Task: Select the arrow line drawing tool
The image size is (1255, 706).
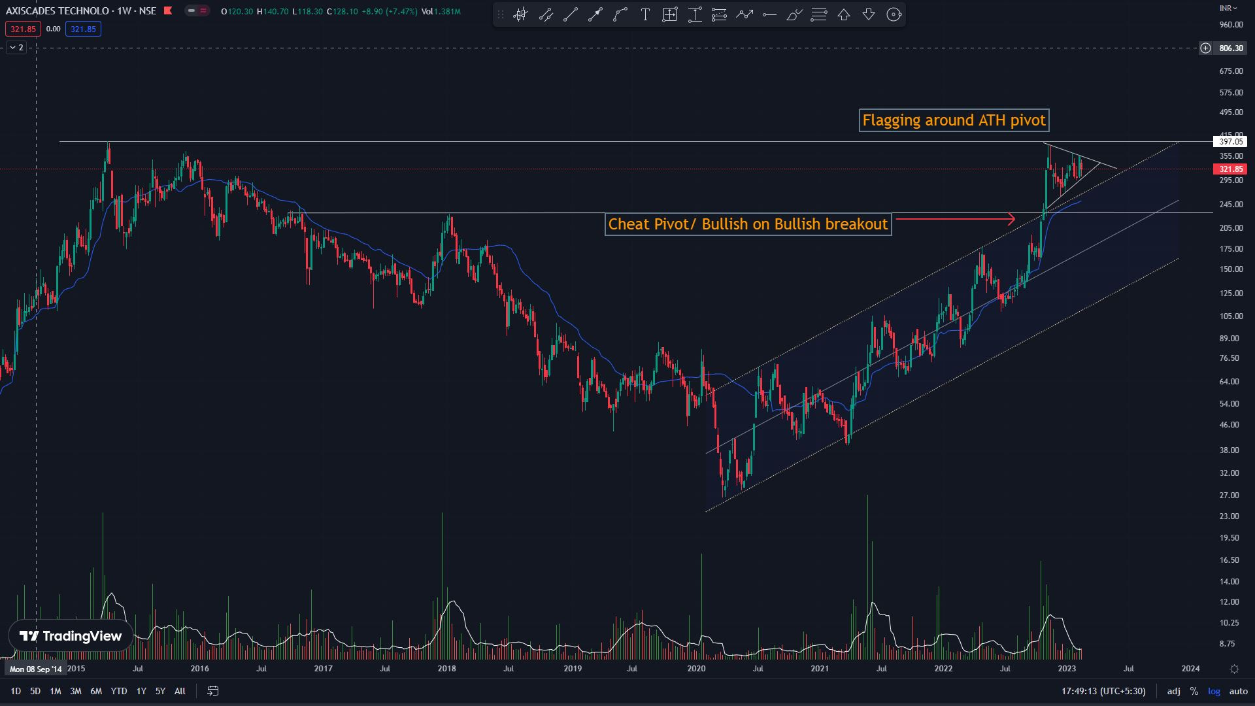Action: [x=595, y=14]
